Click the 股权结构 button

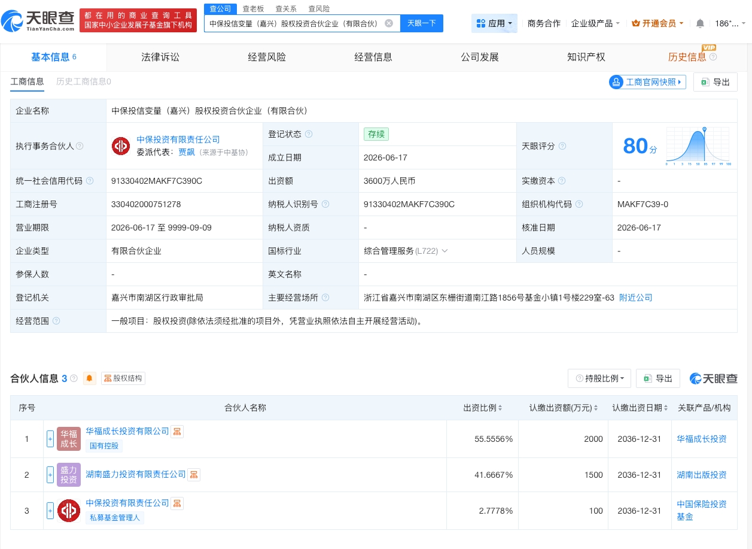point(123,378)
